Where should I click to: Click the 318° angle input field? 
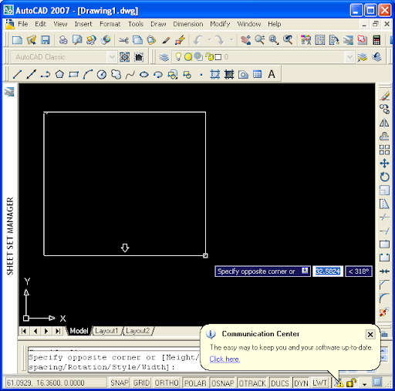tap(359, 271)
